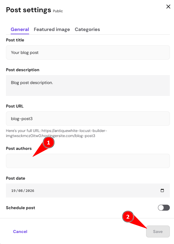Select the month value 08 in Post date
The height and width of the screenshot is (244, 174).
20,191
